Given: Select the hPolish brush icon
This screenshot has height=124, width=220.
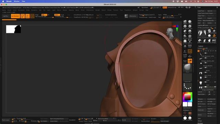Looking at the screenshot, I should click(x=185, y=37).
